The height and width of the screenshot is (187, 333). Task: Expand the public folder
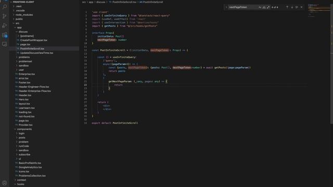[x=19, y=19]
